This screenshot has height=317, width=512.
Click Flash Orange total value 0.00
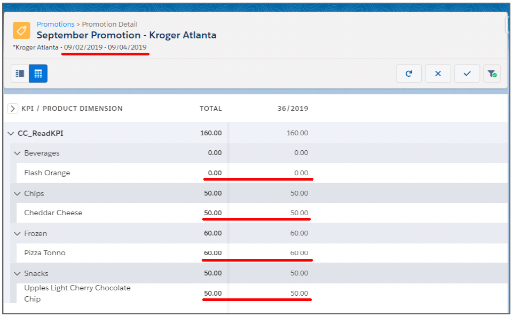[x=215, y=173]
